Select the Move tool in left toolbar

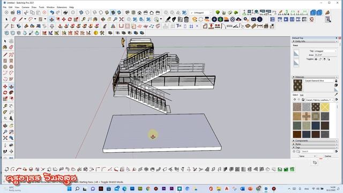tap(5, 87)
